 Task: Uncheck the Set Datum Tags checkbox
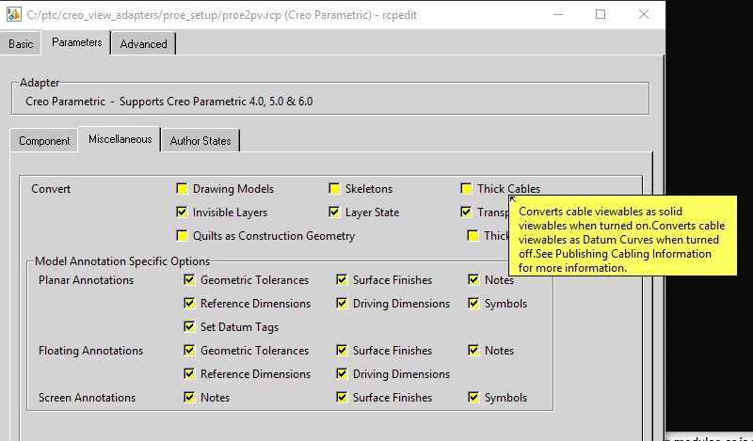coord(190,327)
